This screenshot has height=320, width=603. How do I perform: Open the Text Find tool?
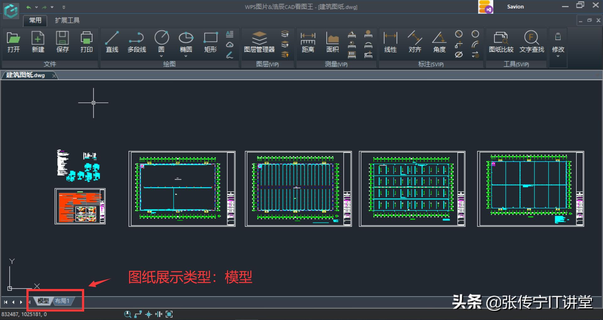click(x=531, y=42)
